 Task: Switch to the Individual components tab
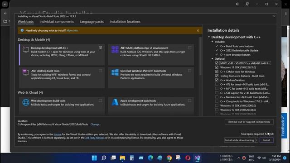57,22
